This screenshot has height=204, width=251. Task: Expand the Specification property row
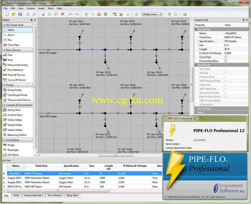[x=198, y=41]
